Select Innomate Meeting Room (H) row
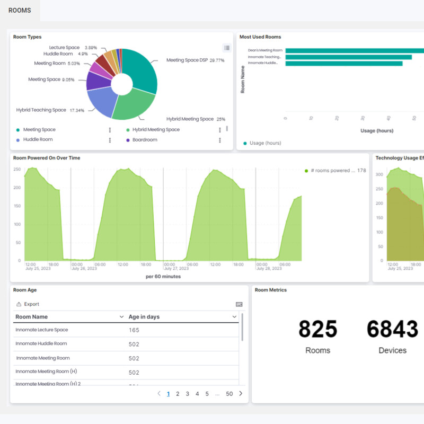Screen dimensions: 424x424 [x=126, y=372]
